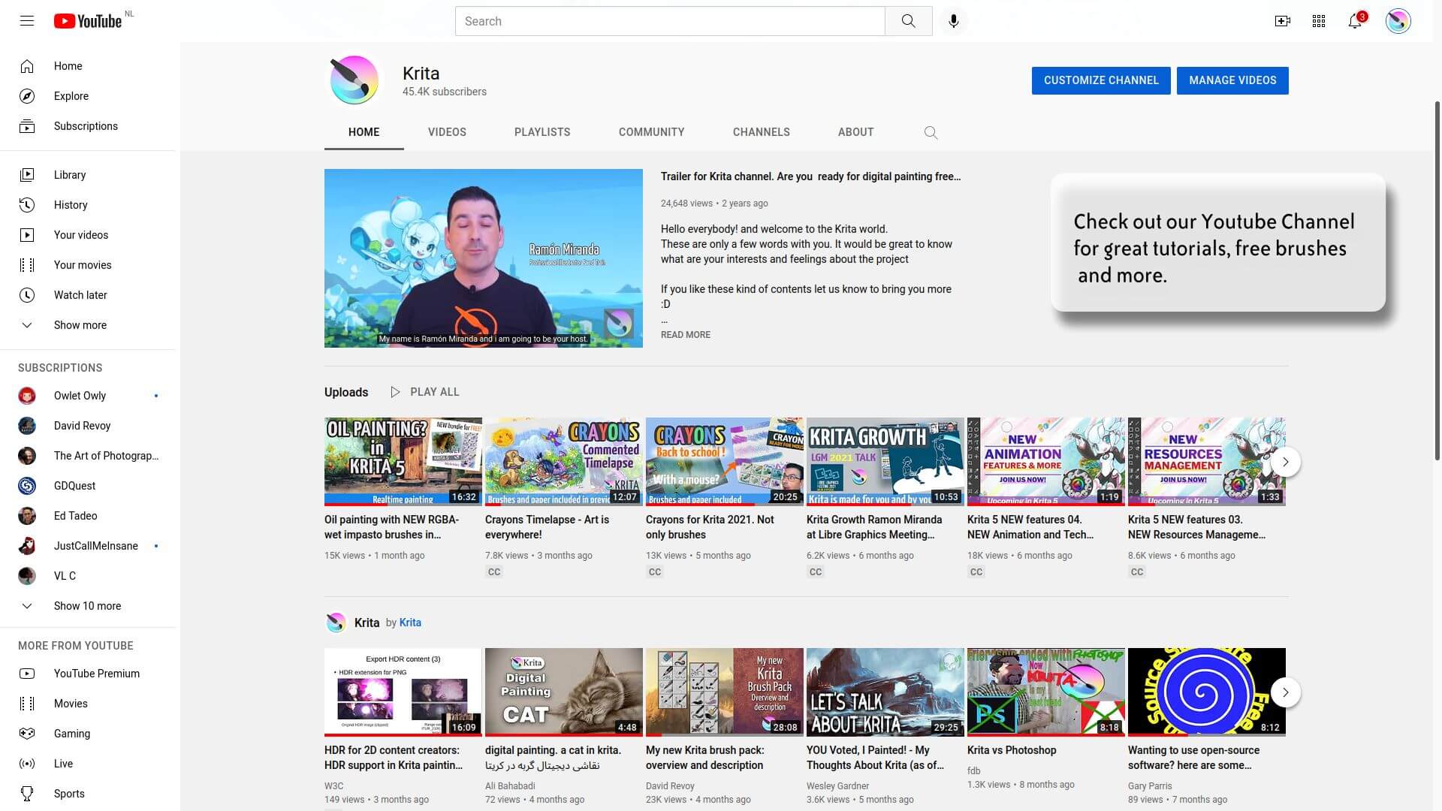Open Gaming under More From YouTube

[x=72, y=734]
